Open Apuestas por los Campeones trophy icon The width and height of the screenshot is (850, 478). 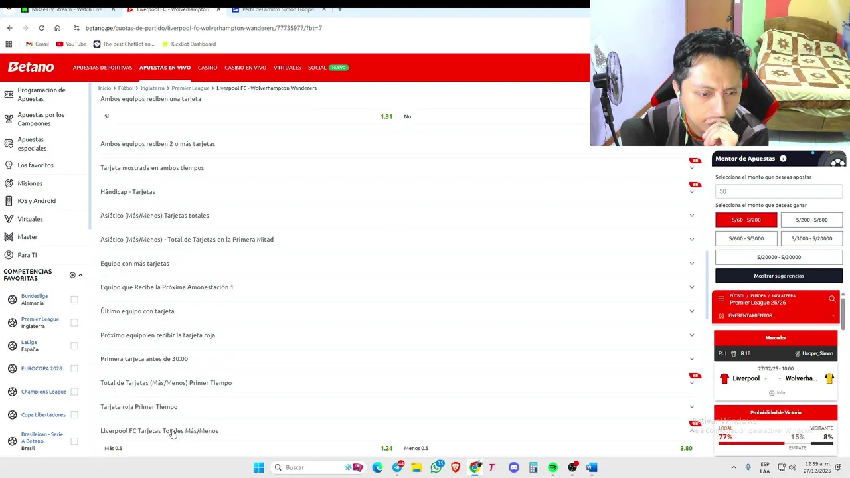(x=9, y=119)
